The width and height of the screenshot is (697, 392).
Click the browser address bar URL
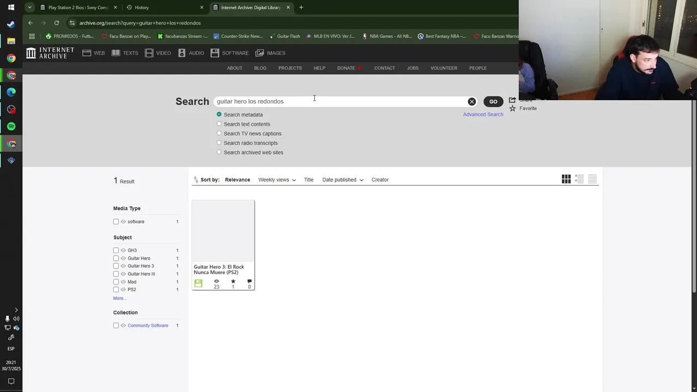tap(140, 23)
